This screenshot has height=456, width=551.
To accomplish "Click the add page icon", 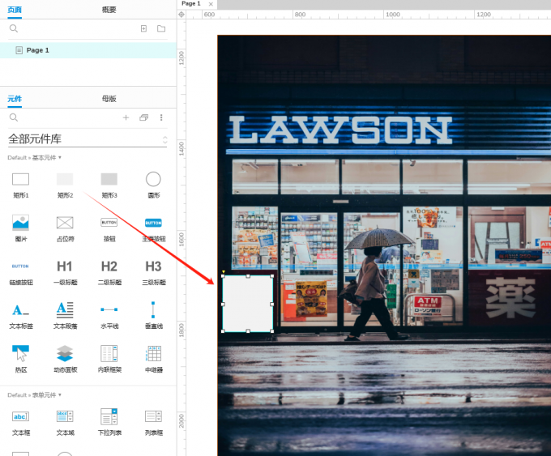I will [143, 28].
